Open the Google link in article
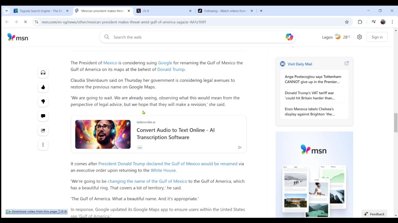 coord(165,63)
